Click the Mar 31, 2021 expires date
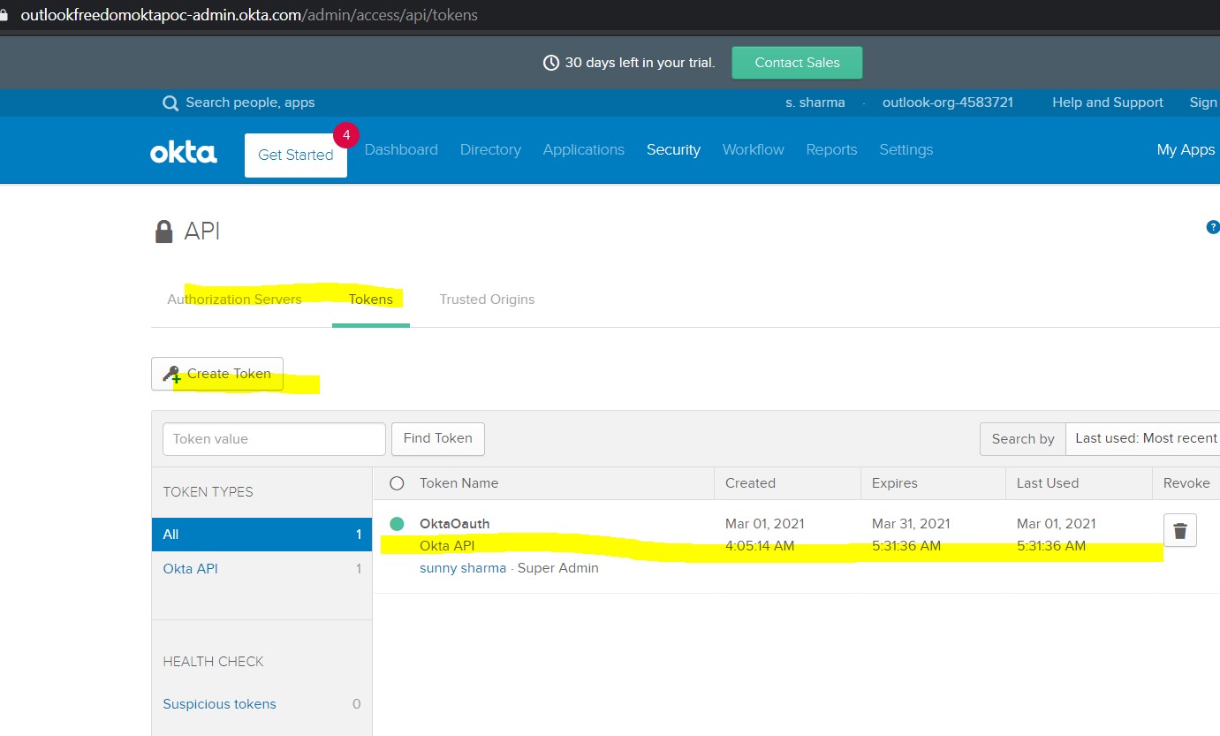Screen dimensions: 1220x736 coord(911,524)
